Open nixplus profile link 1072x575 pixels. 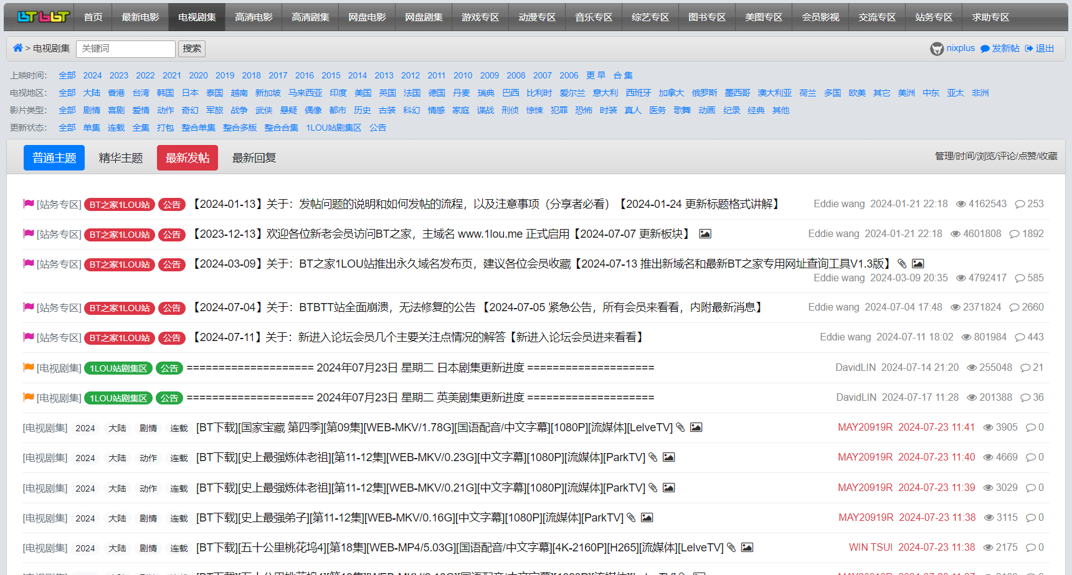coord(961,48)
